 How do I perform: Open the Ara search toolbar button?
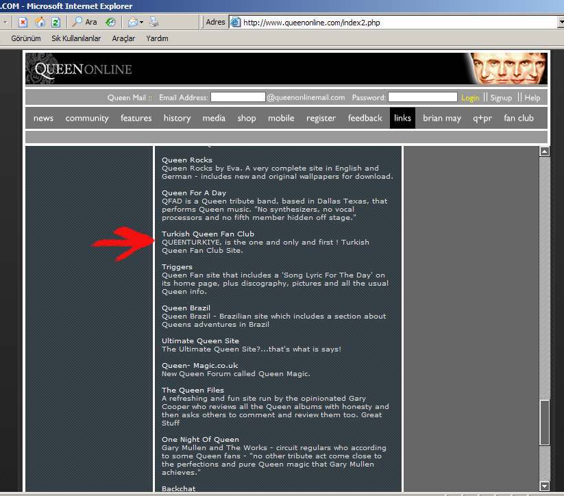pos(85,22)
